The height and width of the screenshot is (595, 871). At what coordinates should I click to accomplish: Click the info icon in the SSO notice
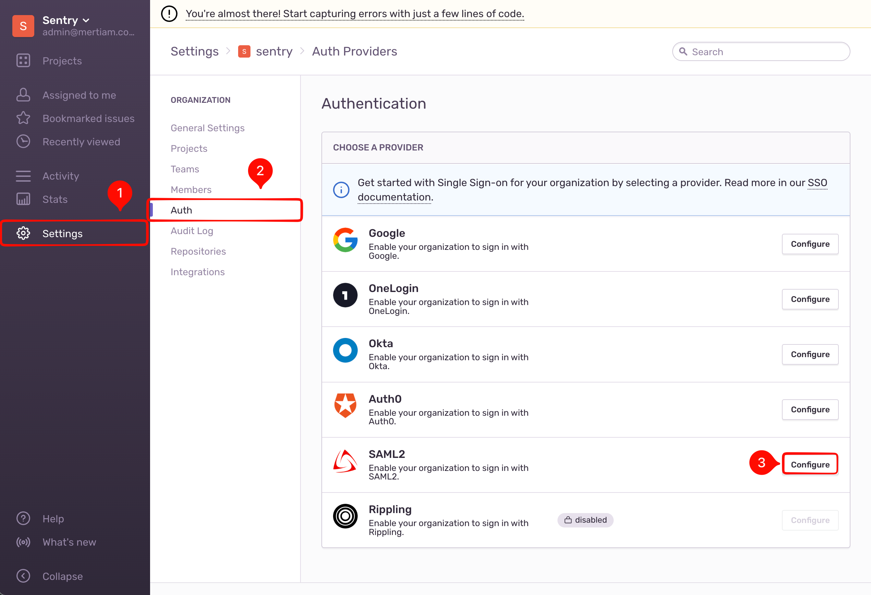tap(341, 190)
